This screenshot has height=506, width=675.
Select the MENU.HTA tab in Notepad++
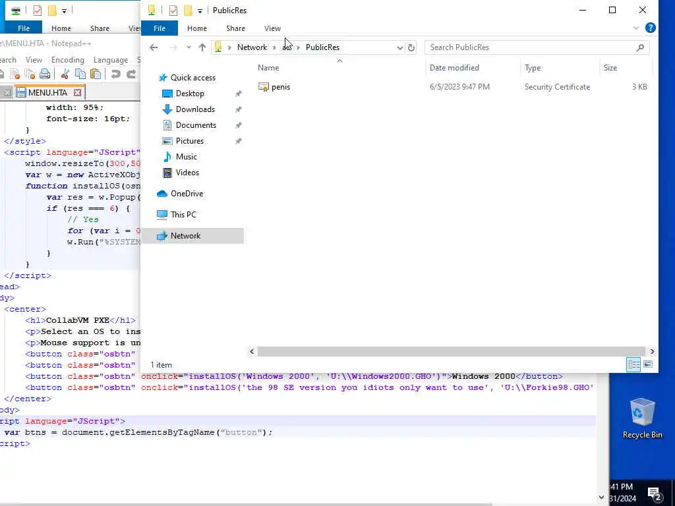point(47,92)
